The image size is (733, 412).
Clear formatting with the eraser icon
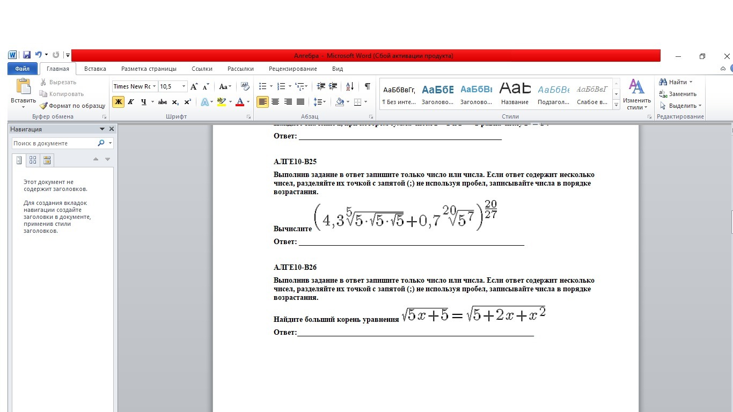[245, 86]
